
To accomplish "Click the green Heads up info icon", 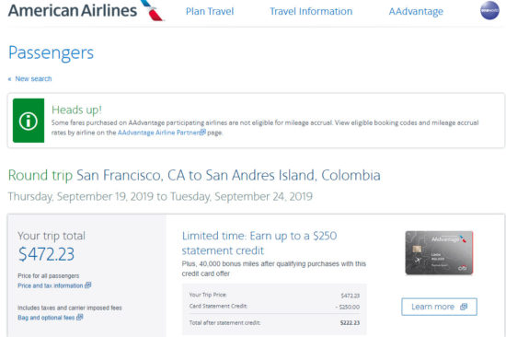I will 29,121.
